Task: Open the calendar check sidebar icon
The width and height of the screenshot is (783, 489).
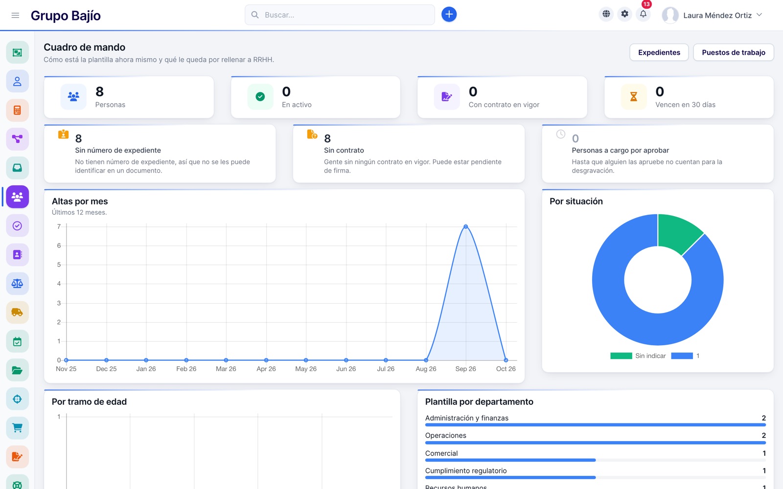Action: click(x=17, y=341)
